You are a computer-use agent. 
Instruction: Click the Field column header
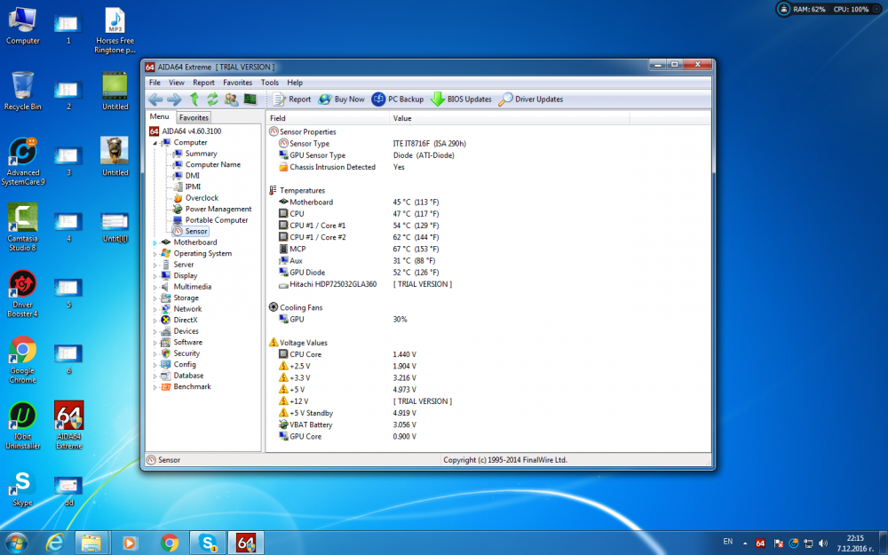coord(328,118)
